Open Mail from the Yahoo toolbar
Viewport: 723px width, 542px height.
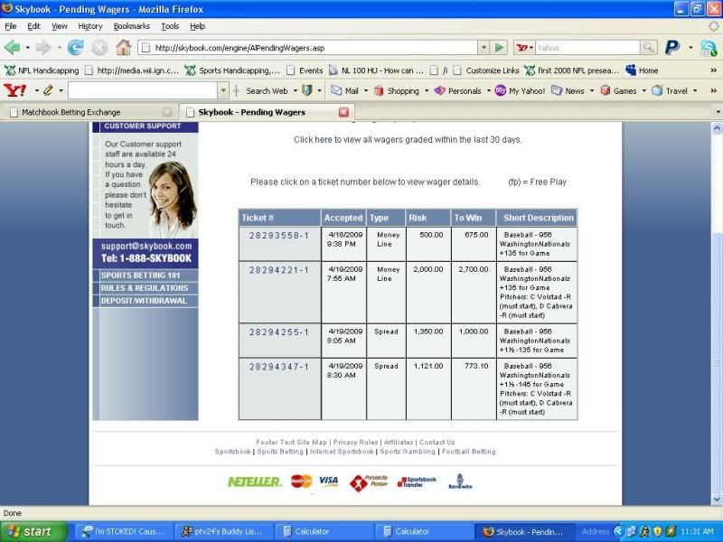(x=344, y=91)
